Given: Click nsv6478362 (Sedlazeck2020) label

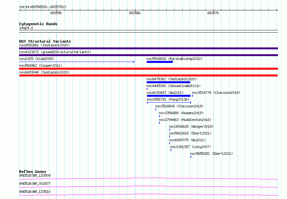Looking at the screenshot, I should coord(172,79).
